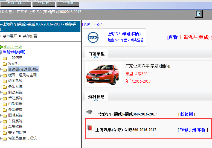Click the green arrow icon next to 返回上一级
212x148 pixels.
click(x=1, y=47)
